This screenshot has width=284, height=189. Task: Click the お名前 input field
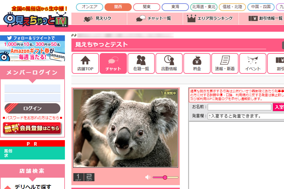tap(240, 107)
